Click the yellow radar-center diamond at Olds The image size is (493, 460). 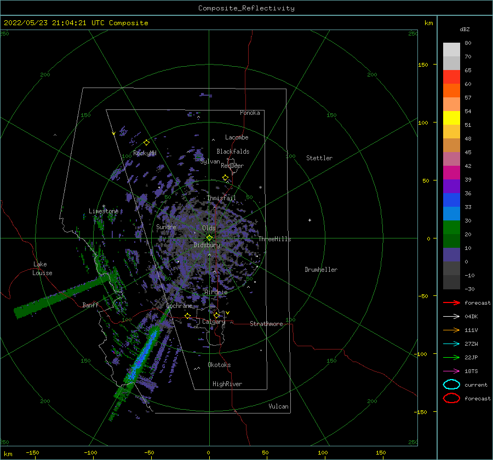pos(209,238)
